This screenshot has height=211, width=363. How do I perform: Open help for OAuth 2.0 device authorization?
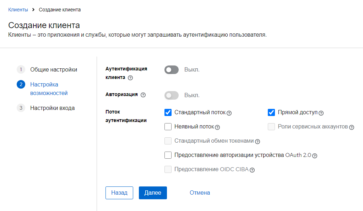(x=315, y=155)
